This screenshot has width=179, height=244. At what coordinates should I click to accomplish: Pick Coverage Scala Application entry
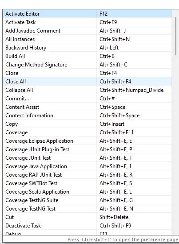coord(87,192)
